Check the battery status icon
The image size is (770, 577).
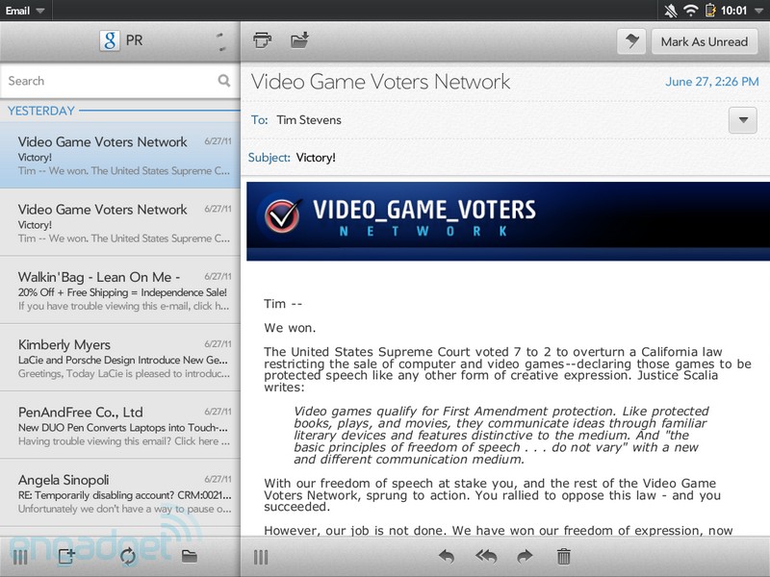pos(710,11)
